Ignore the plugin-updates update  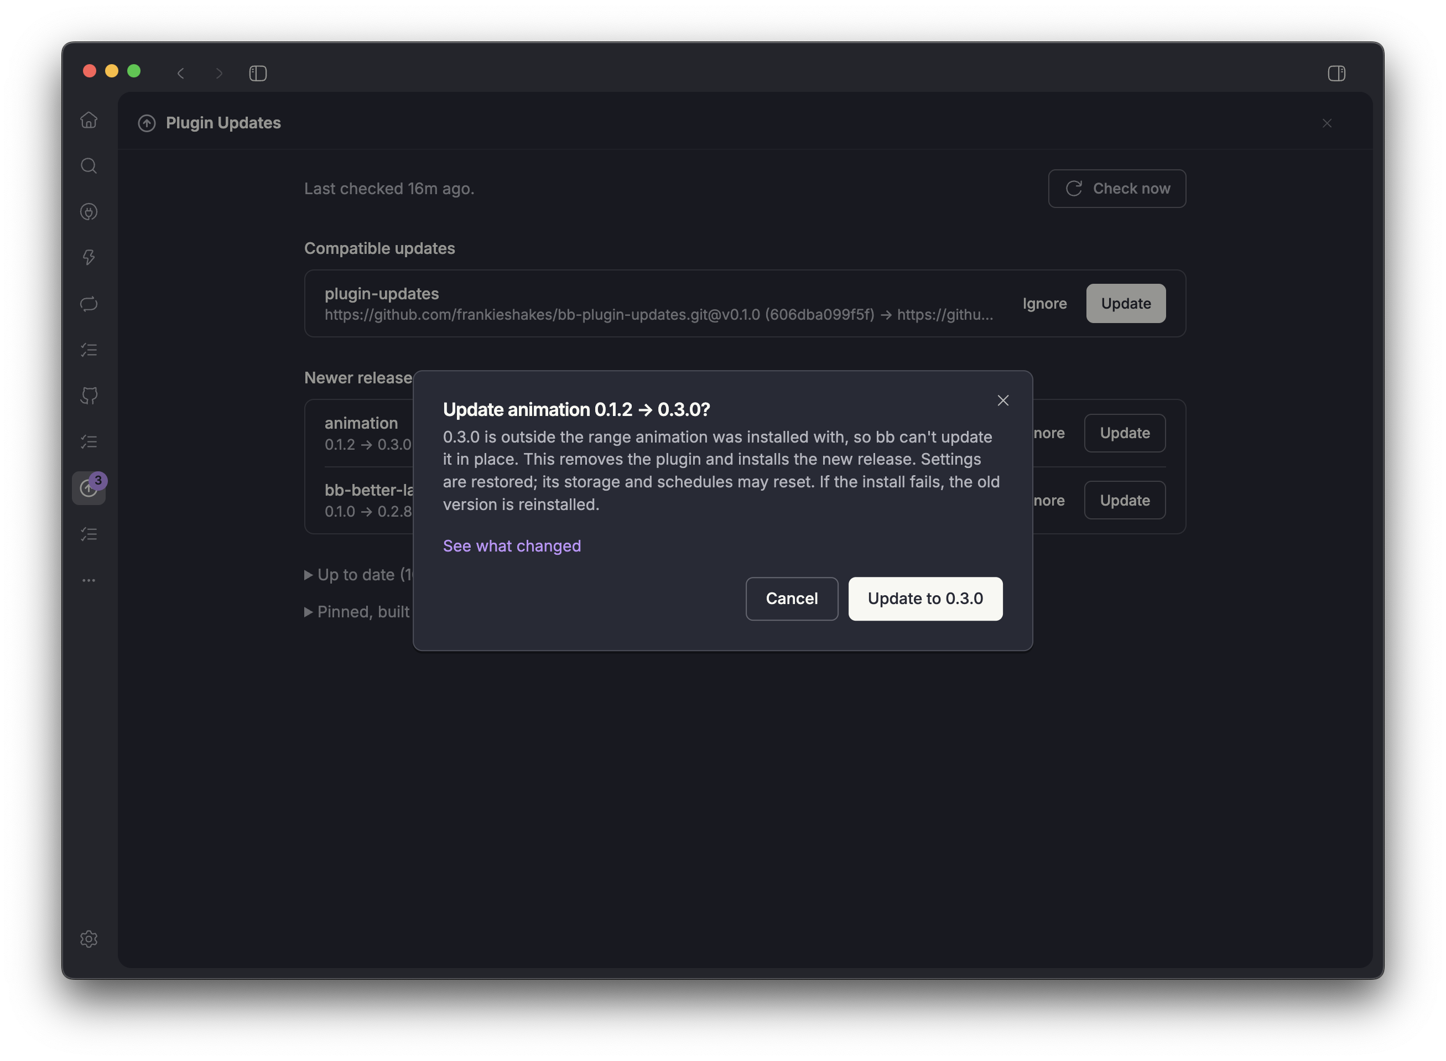(1044, 304)
